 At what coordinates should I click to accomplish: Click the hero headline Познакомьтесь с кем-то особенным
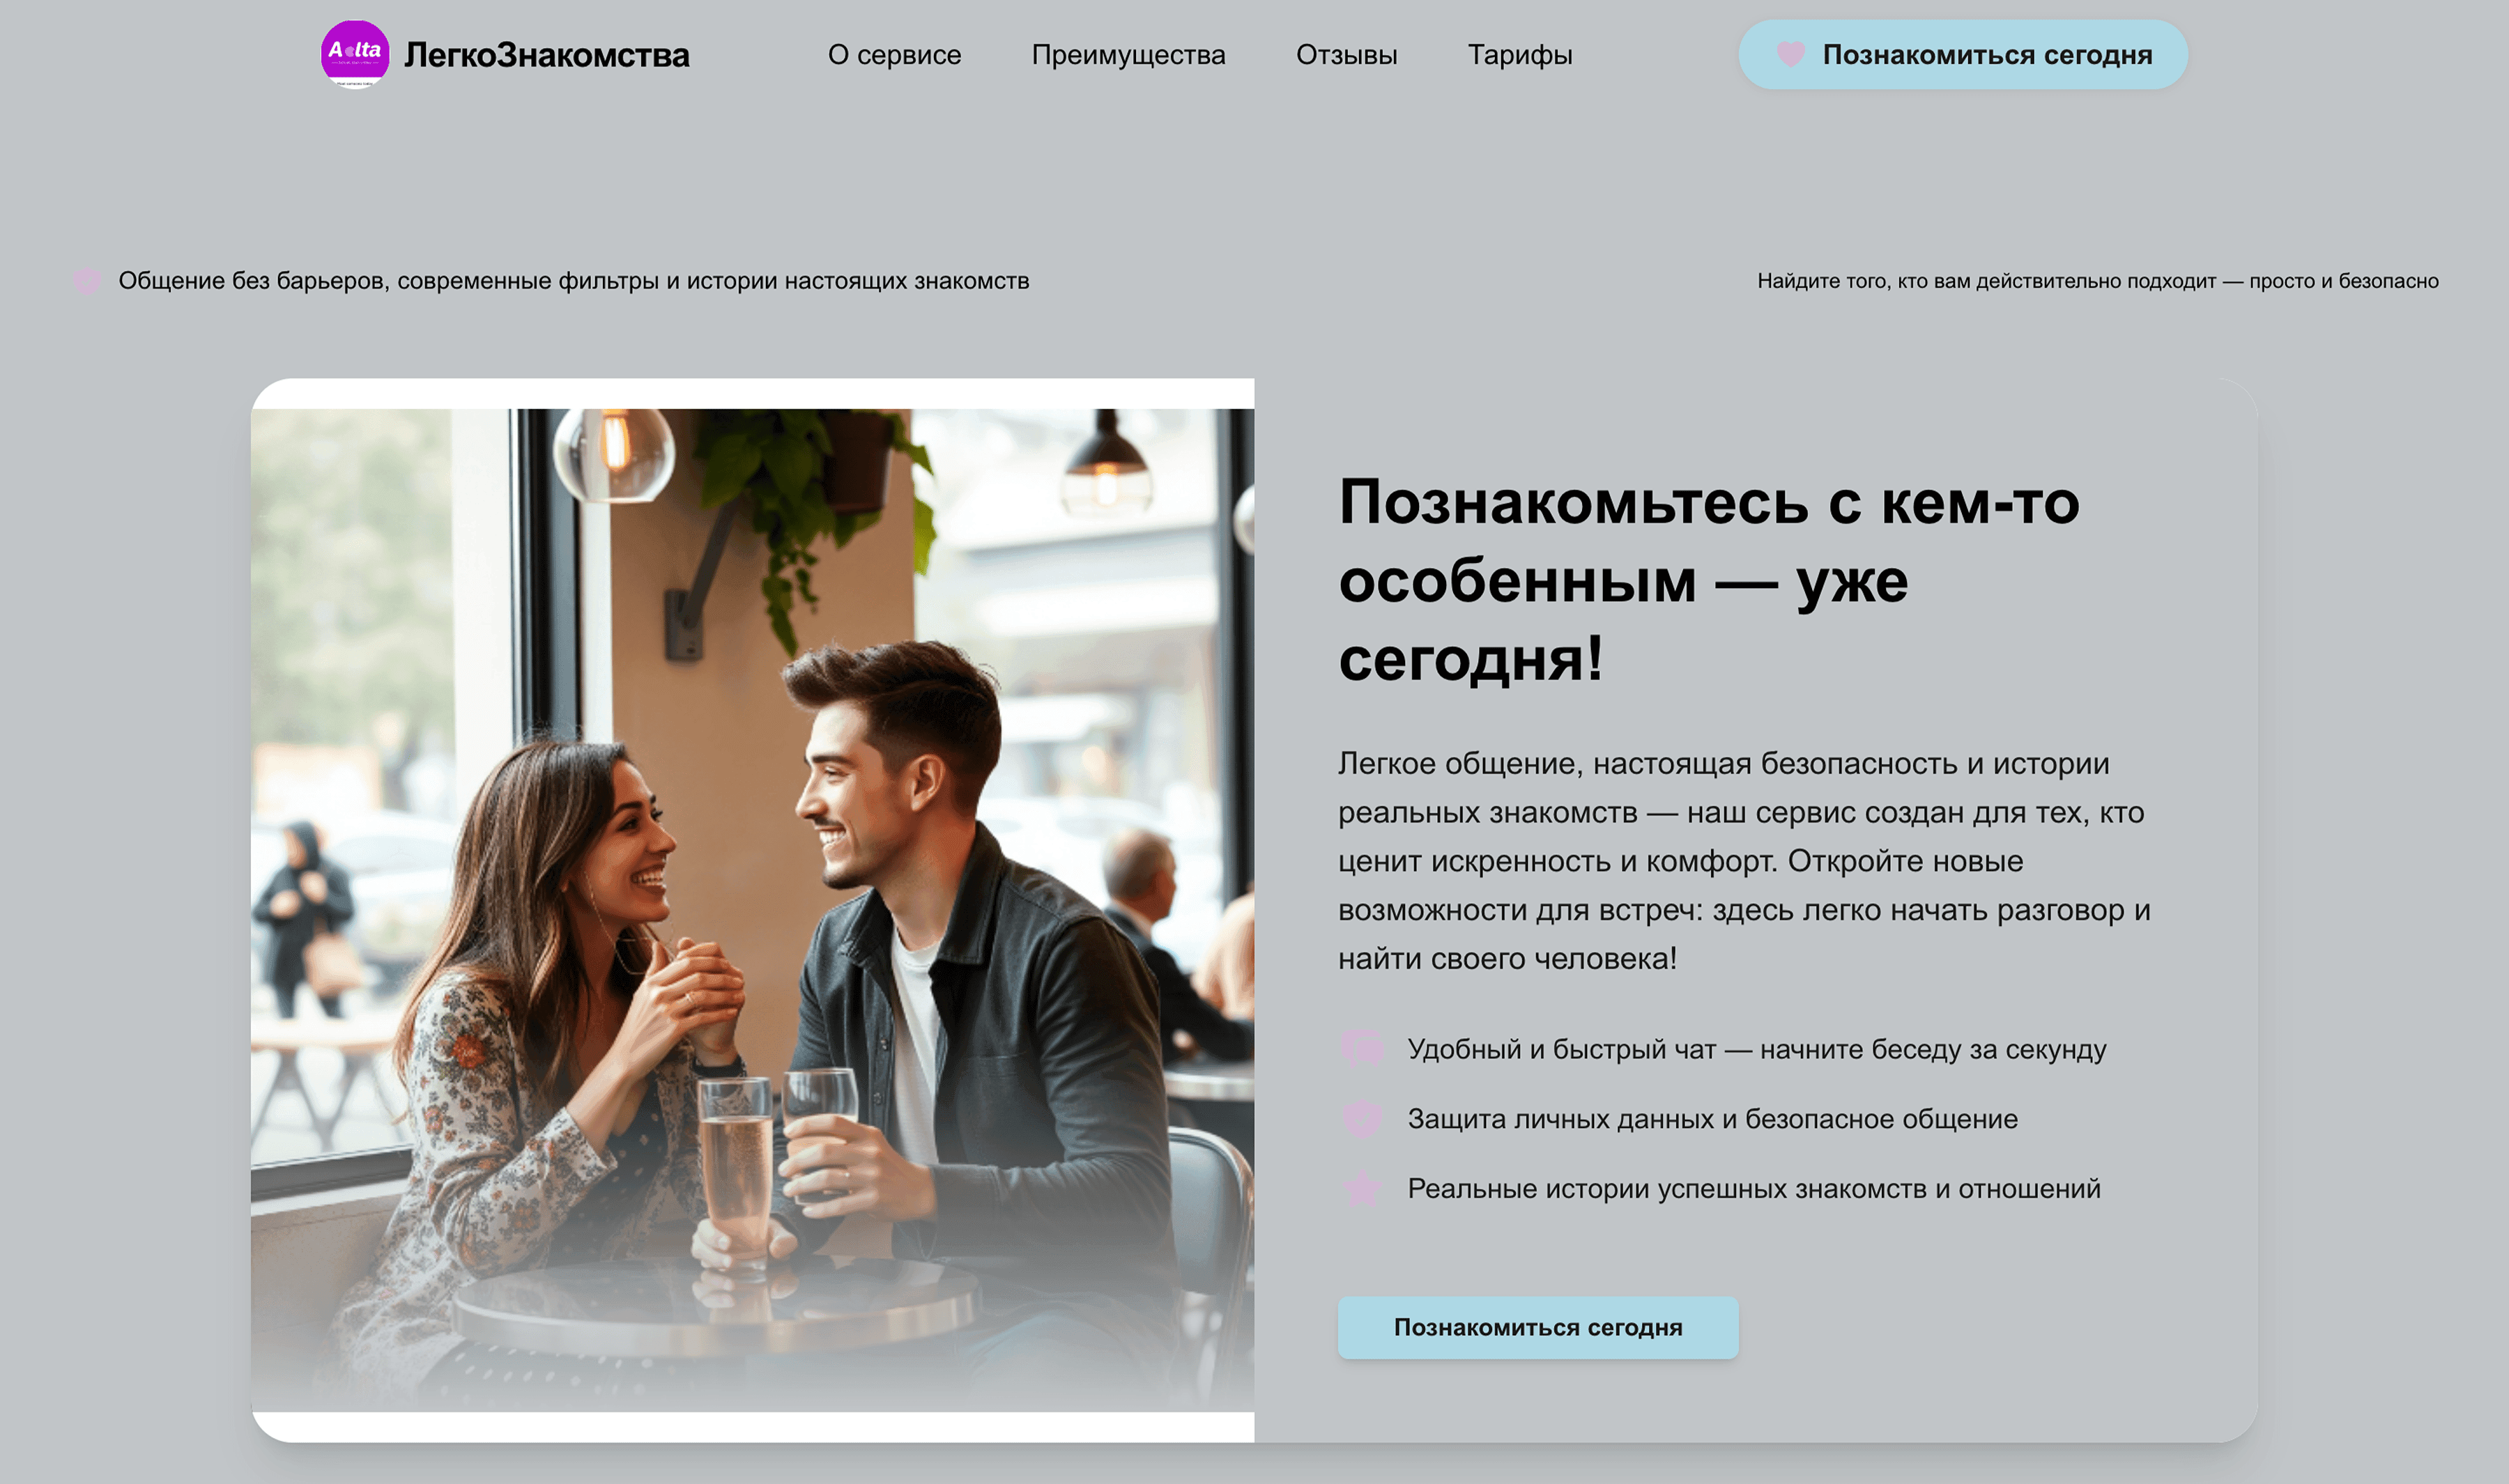coord(1709,579)
